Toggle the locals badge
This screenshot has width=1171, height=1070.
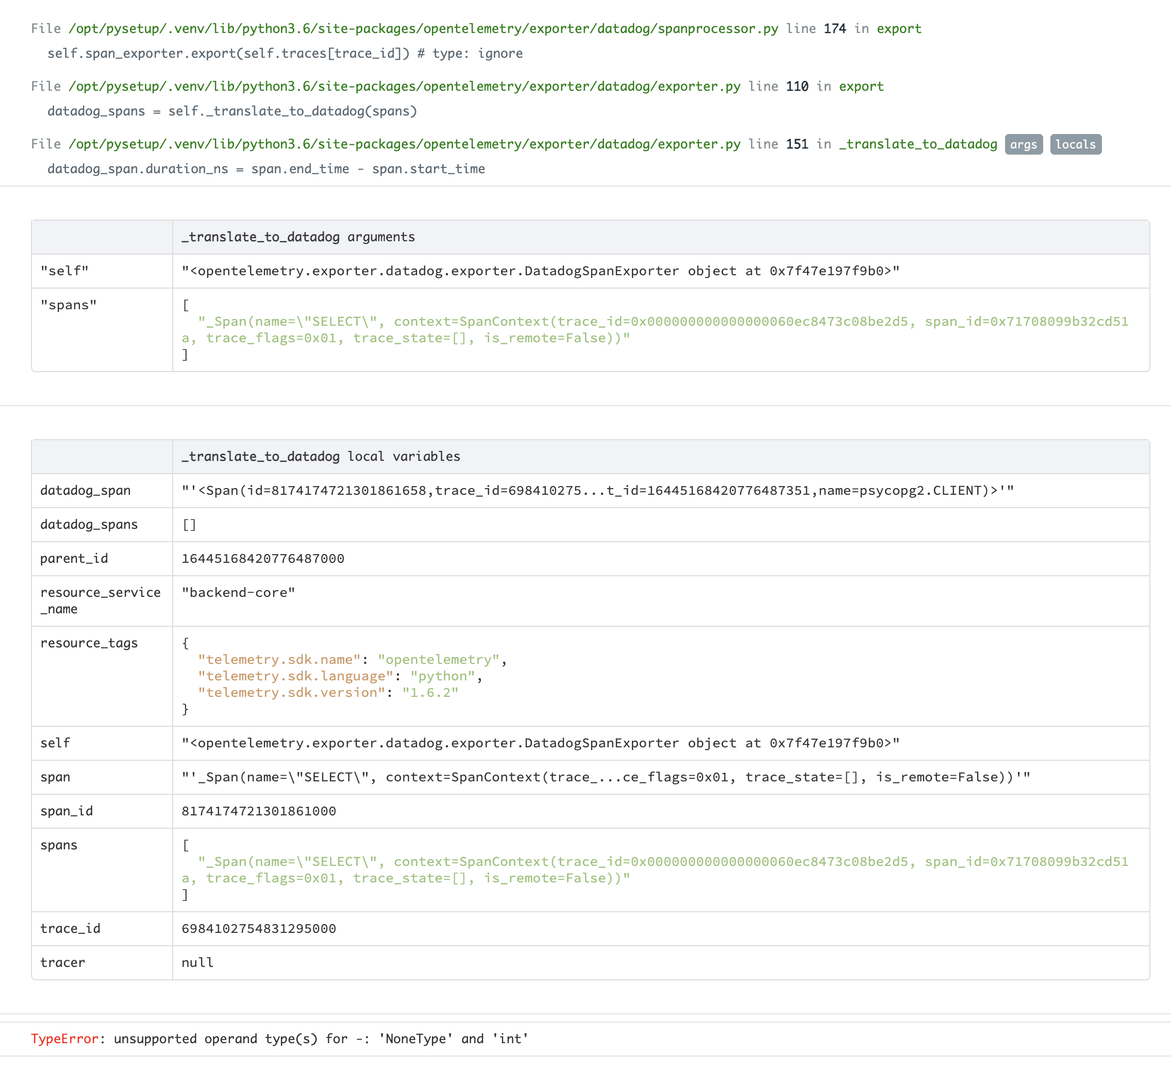(1076, 144)
